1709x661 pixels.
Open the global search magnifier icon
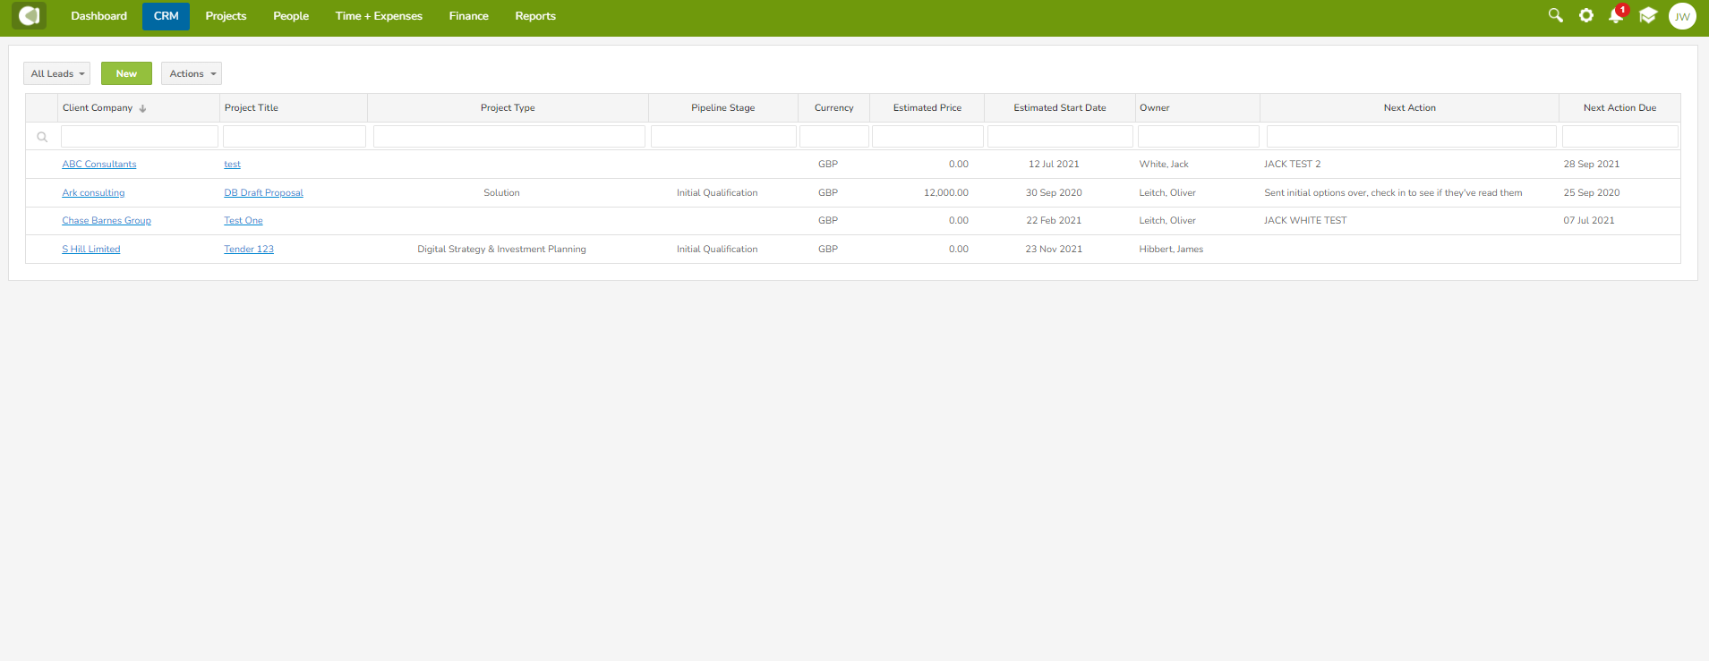point(1556,16)
